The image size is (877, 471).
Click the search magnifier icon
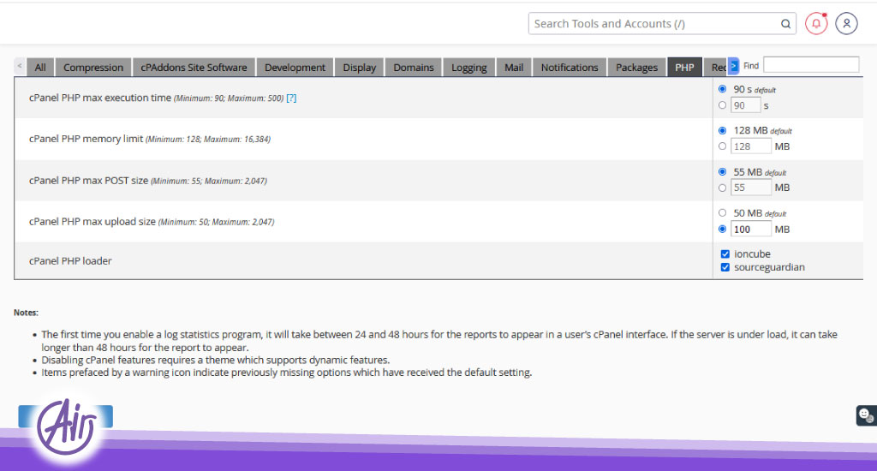pos(786,24)
